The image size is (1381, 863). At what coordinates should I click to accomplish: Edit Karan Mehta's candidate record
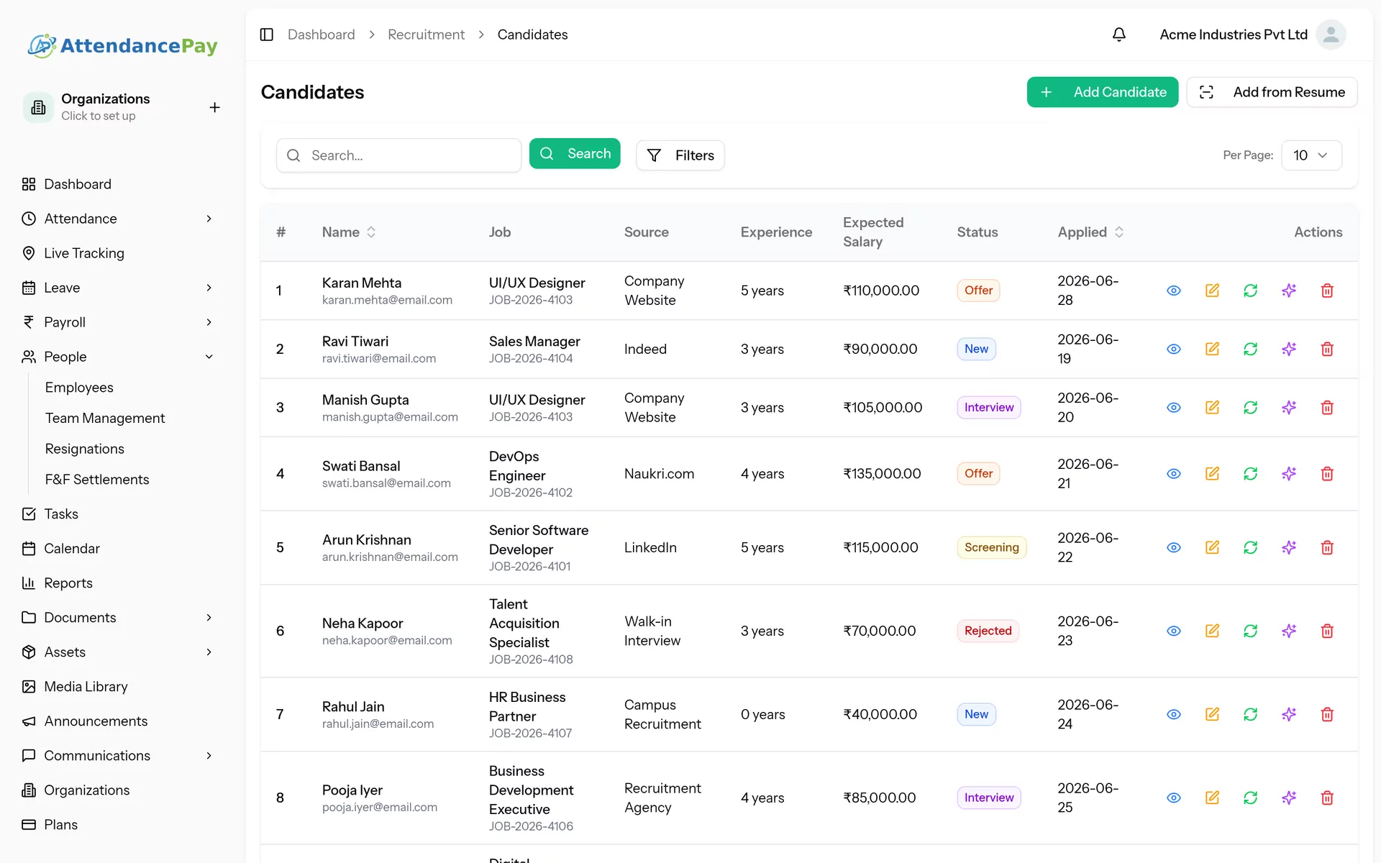(1212, 291)
